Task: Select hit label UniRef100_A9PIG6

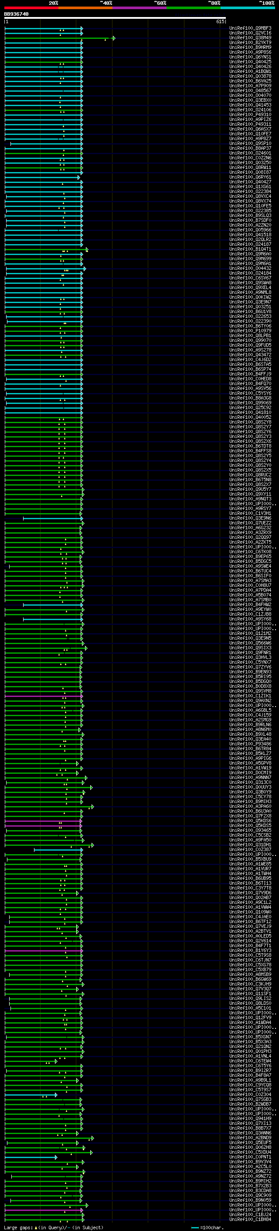Action: click(250, 759)
